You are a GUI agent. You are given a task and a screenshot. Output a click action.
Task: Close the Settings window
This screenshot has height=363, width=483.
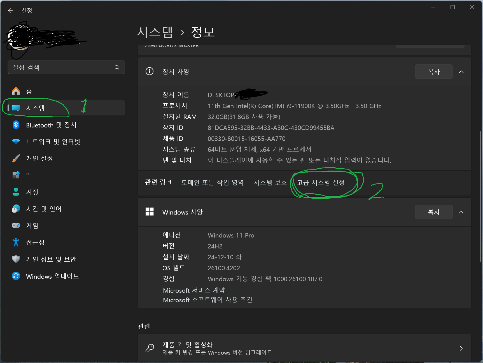(472, 7)
